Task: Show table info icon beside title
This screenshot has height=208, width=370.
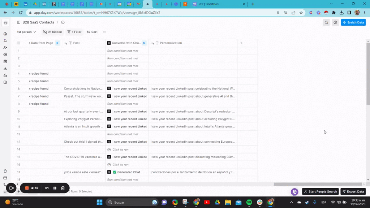Action: click(63, 22)
